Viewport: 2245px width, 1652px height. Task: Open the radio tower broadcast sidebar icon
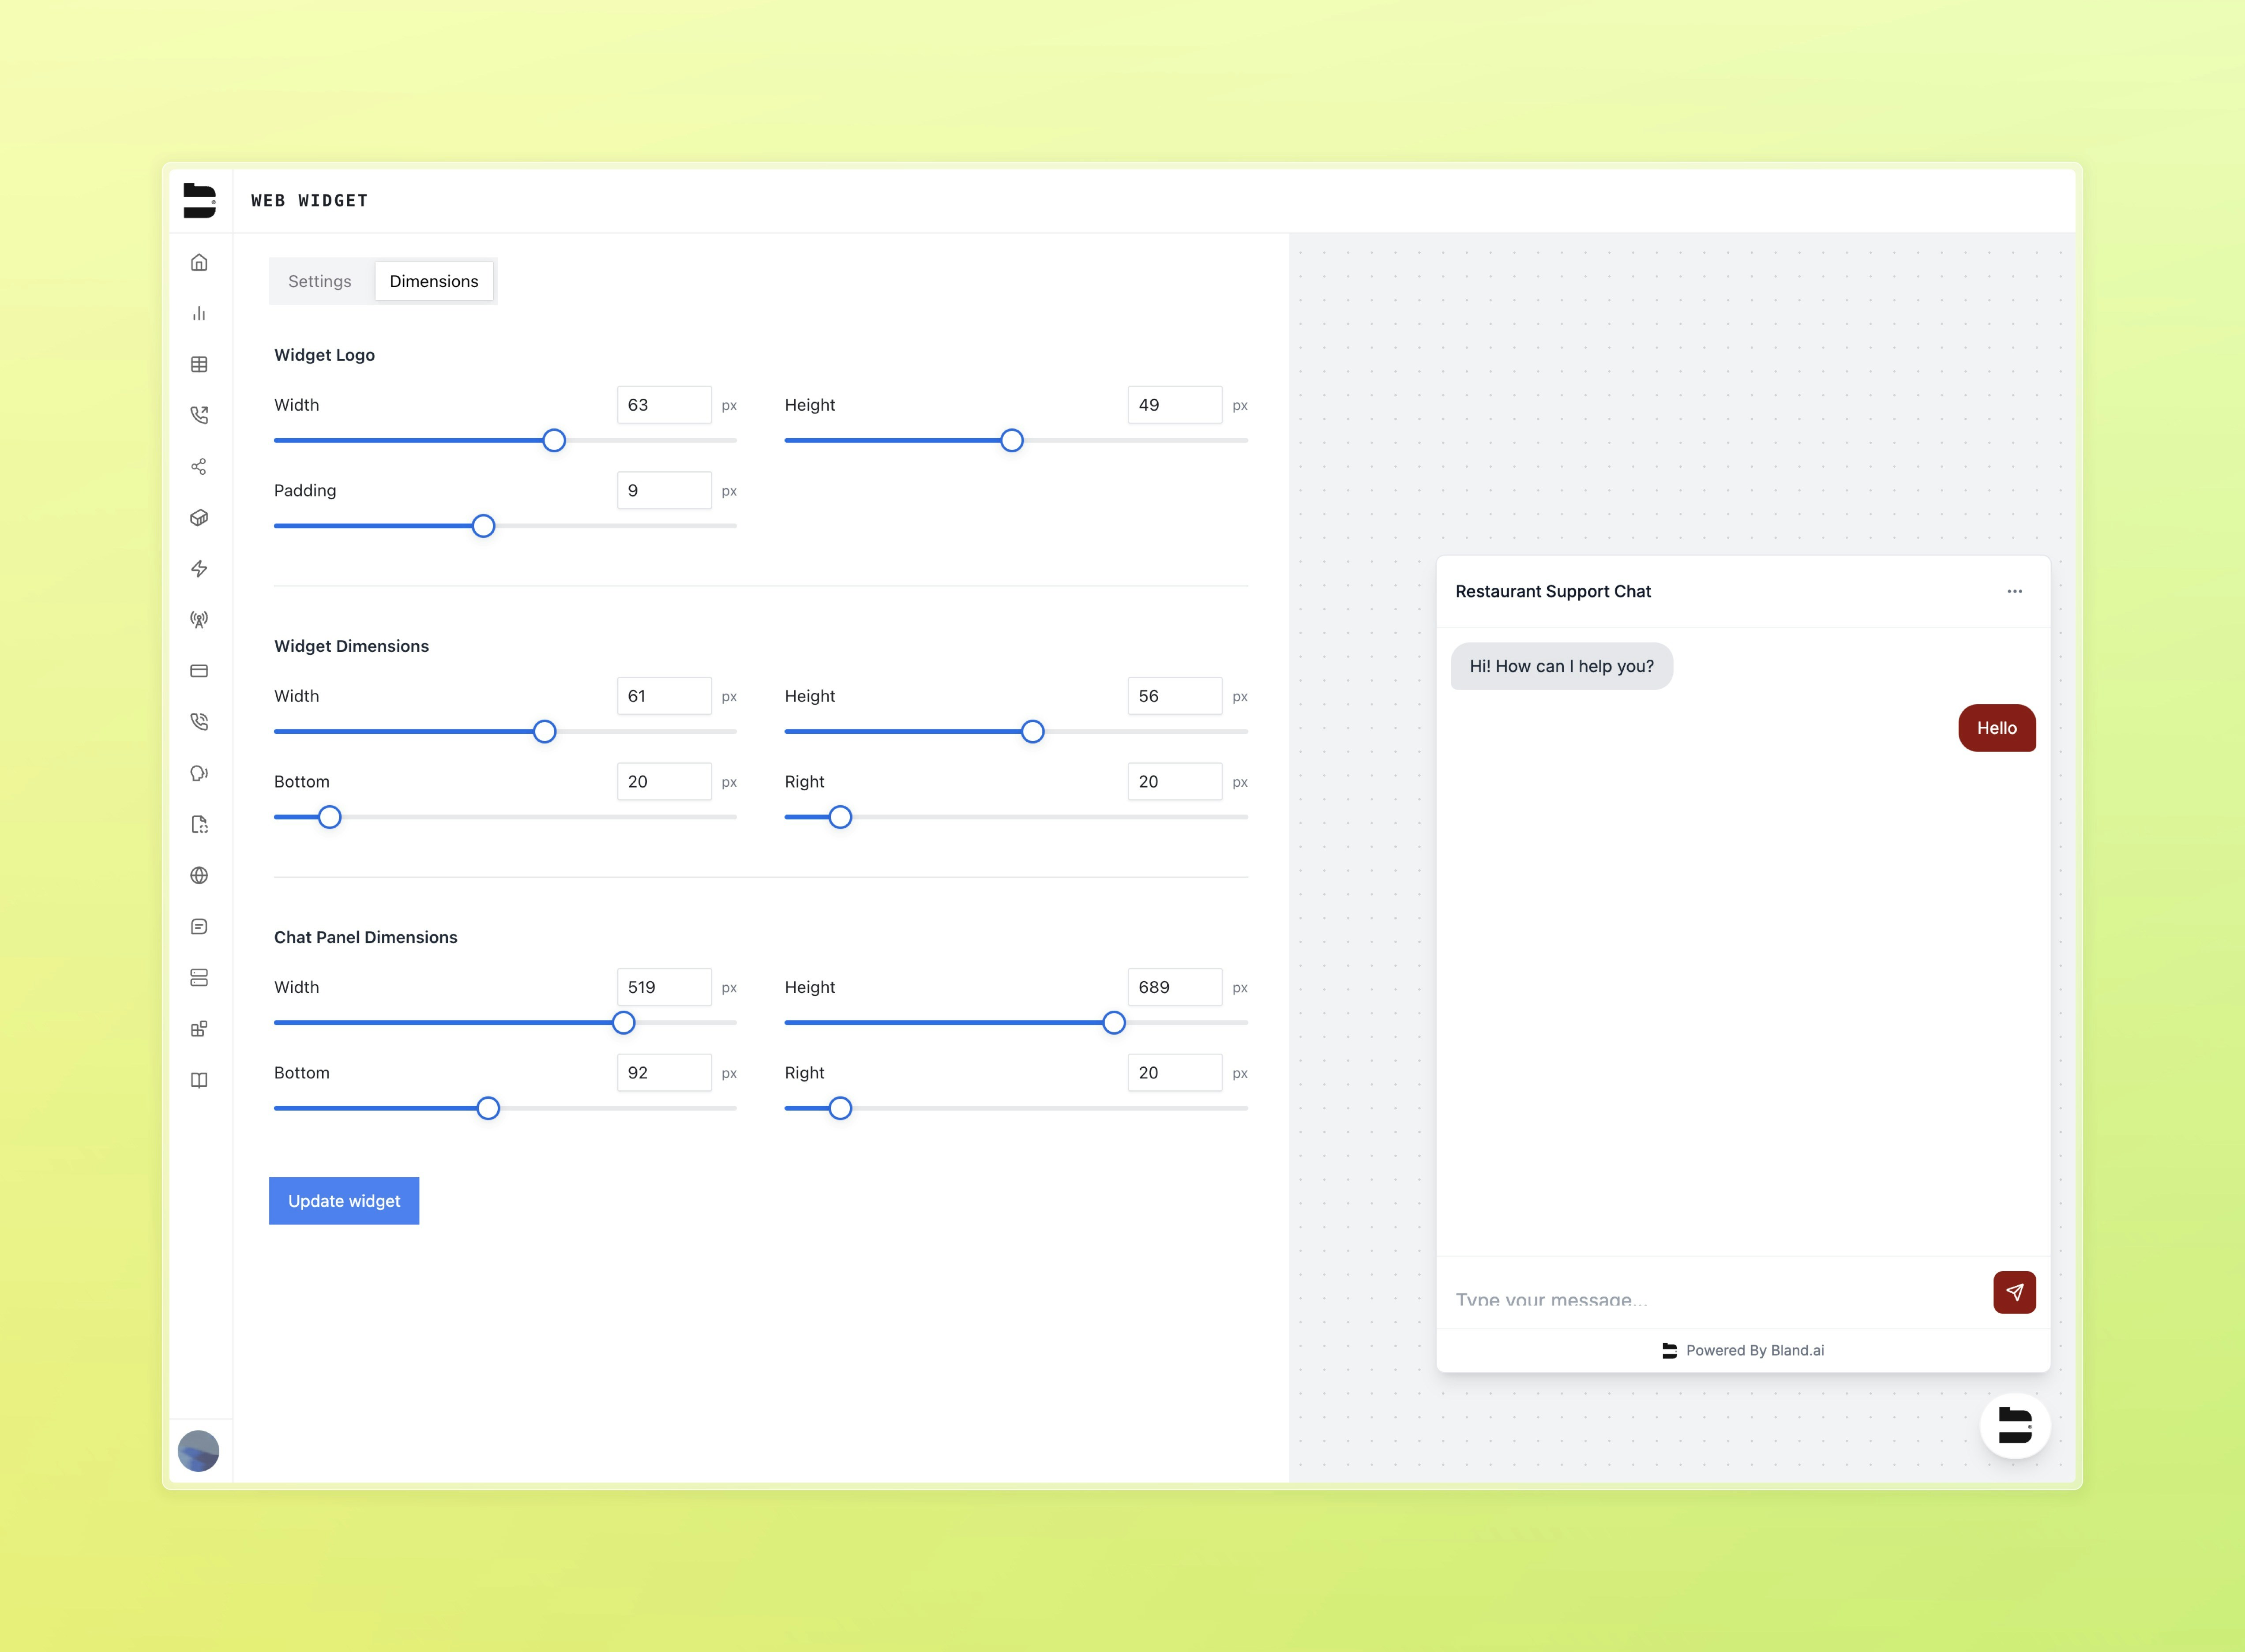[x=199, y=620]
